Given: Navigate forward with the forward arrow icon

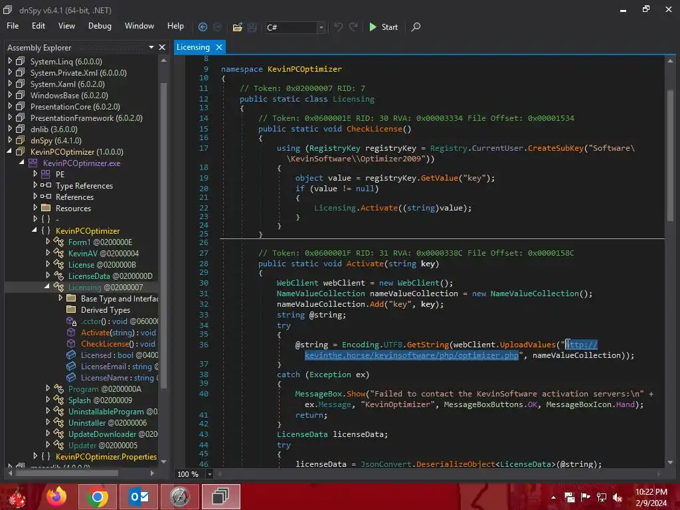Looking at the screenshot, I should tap(217, 27).
